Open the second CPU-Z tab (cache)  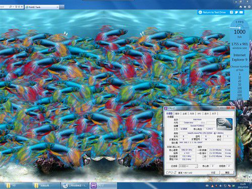(x=177, y=114)
